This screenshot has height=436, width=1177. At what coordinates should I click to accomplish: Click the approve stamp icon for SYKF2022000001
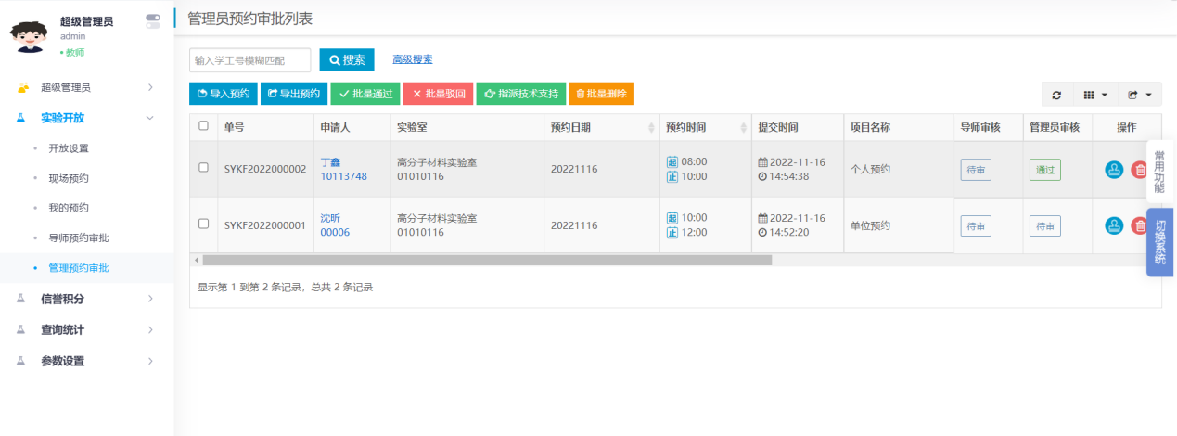tap(1114, 225)
